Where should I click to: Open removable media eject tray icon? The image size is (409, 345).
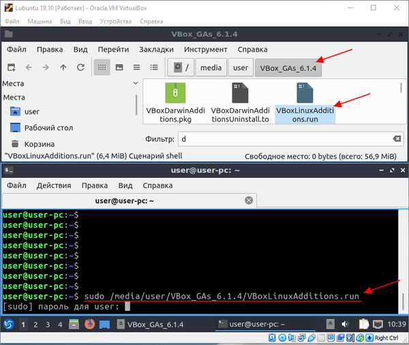[x=330, y=324]
